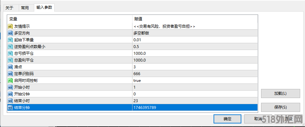Select the 多空方向 variable name

click(x=22, y=33)
